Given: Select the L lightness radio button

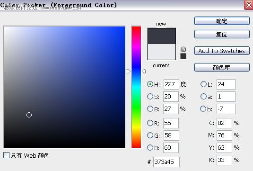Looking at the screenshot, I should click(203, 84).
